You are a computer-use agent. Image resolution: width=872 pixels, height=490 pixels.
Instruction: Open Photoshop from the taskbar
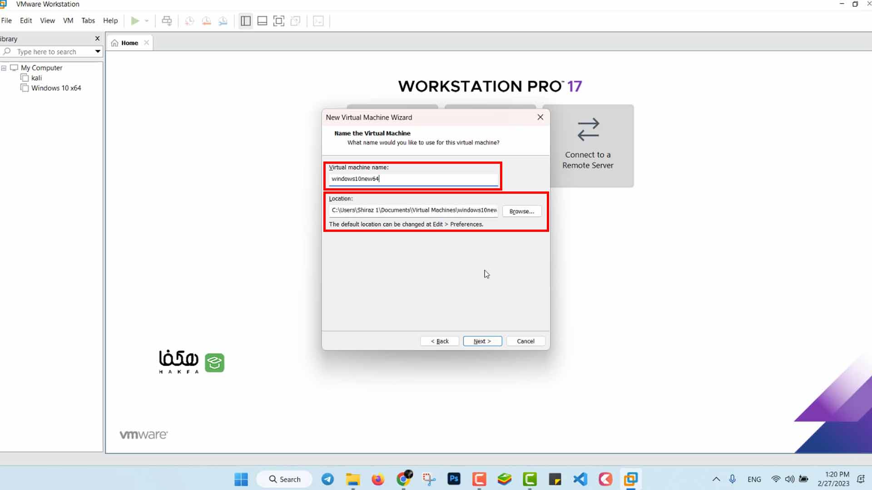pyautogui.click(x=454, y=479)
